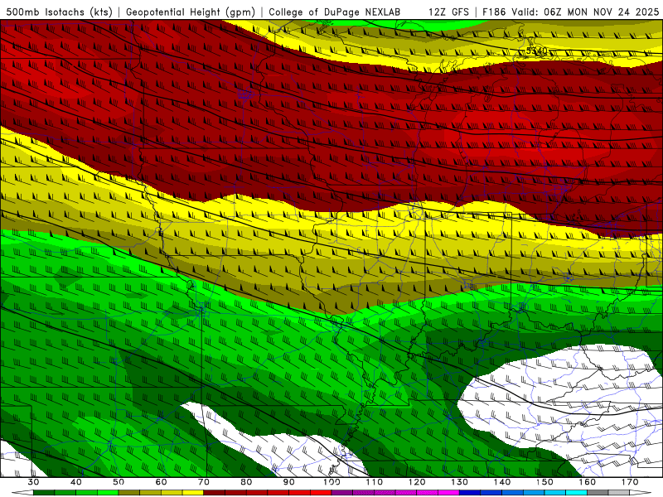Click the 'F186' forecast hour label
663x497 pixels.
tap(495, 12)
